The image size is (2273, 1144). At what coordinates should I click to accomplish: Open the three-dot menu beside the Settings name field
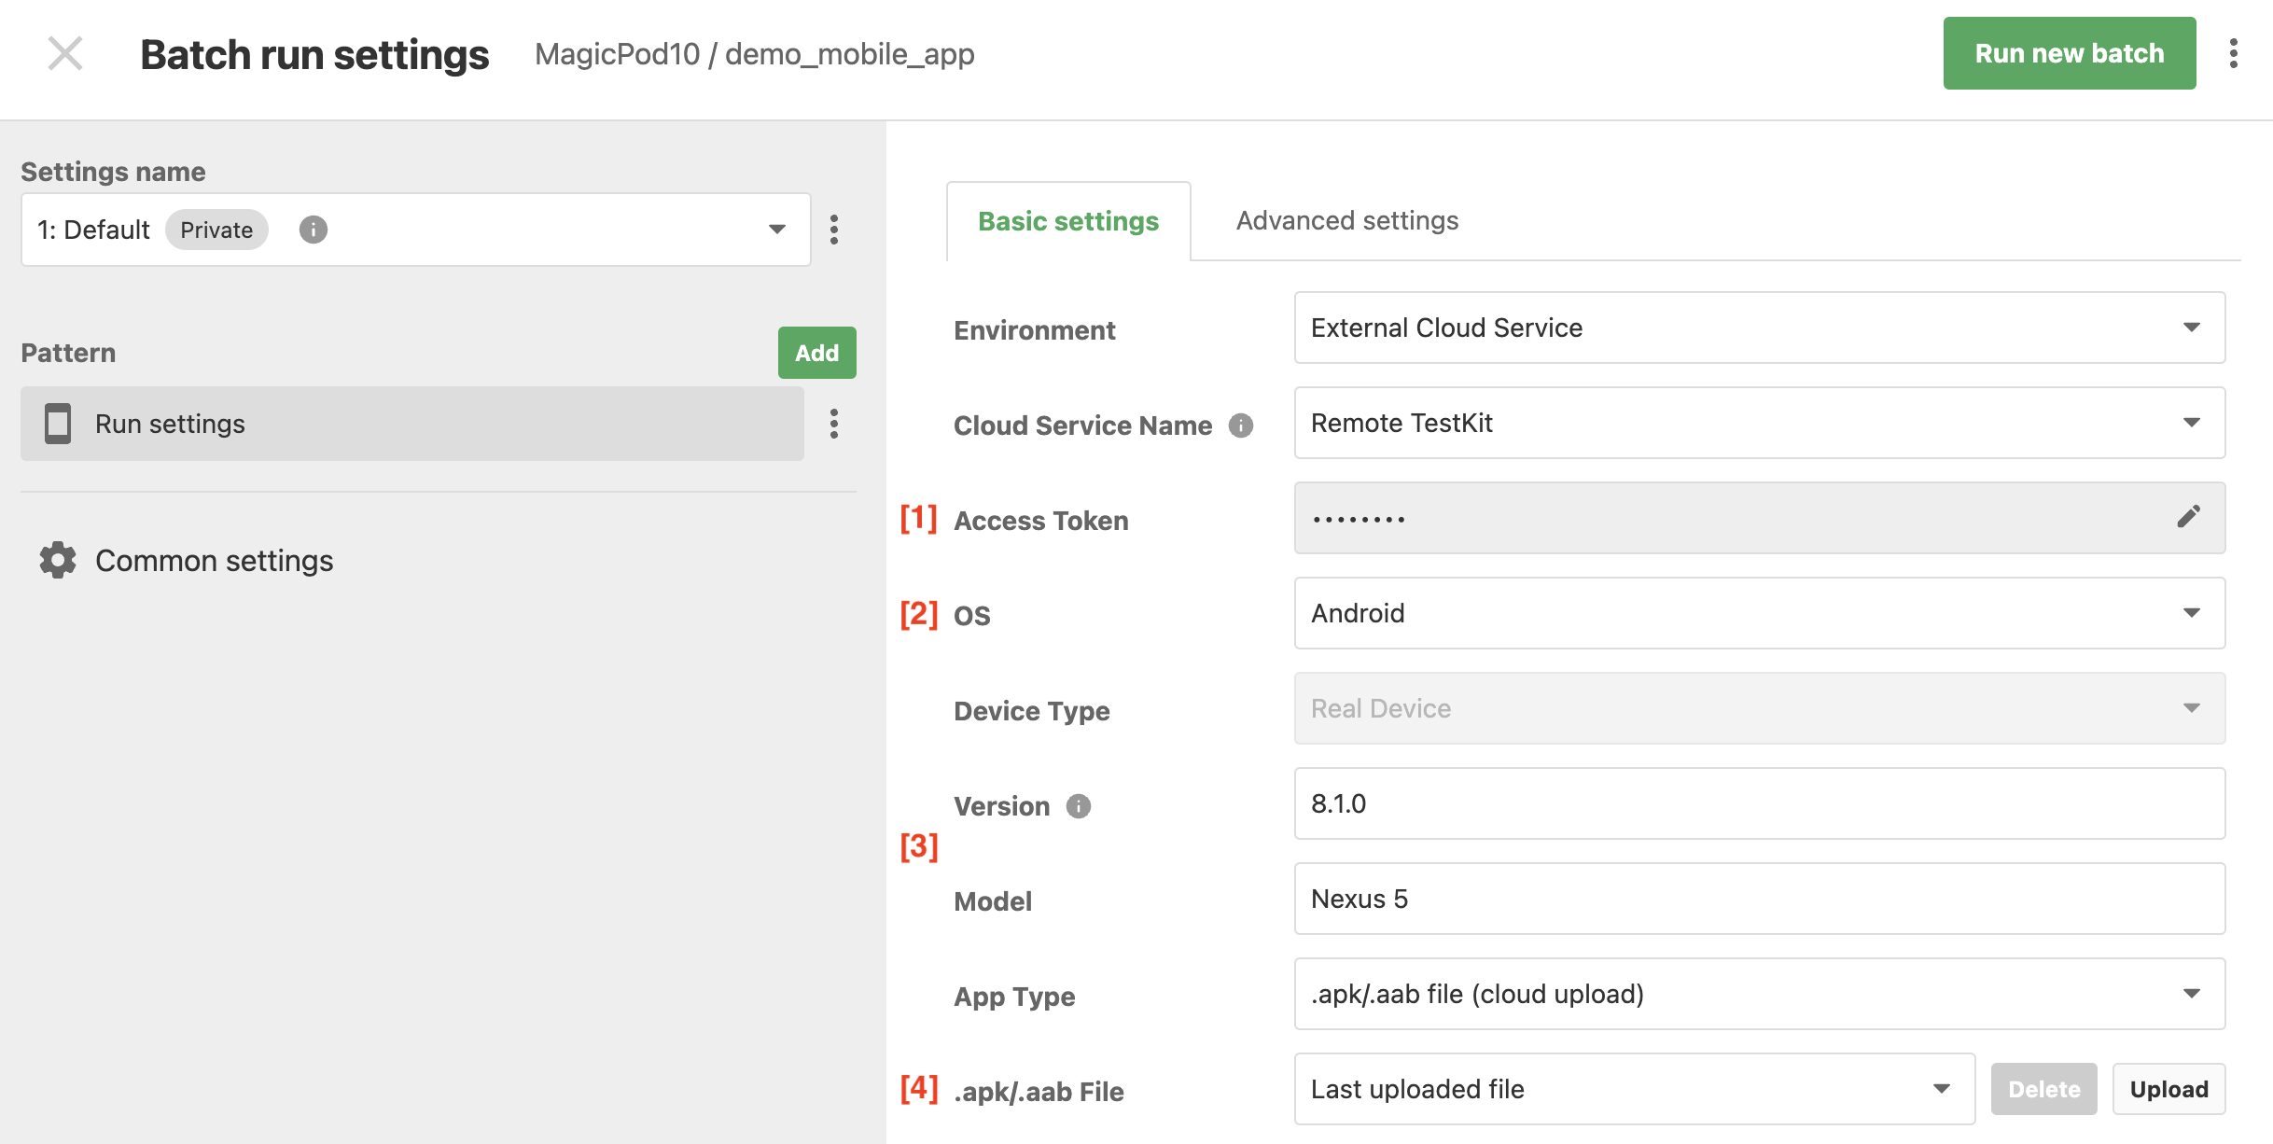pyautogui.click(x=834, y=230)
